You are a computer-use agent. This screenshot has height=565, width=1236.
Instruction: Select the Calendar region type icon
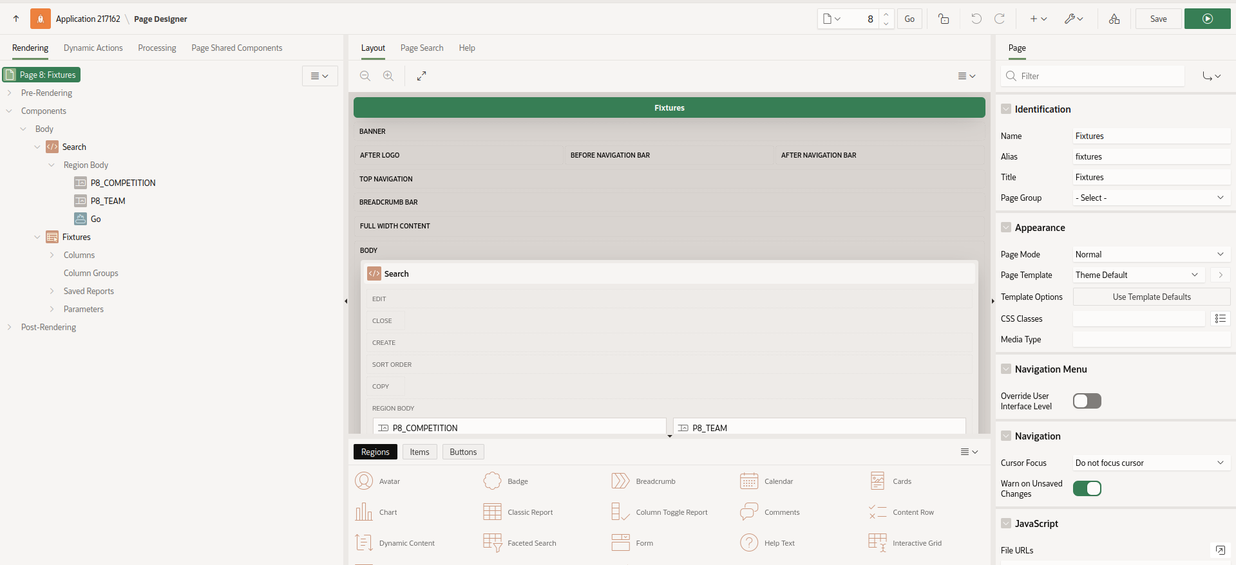coord(749,481)
